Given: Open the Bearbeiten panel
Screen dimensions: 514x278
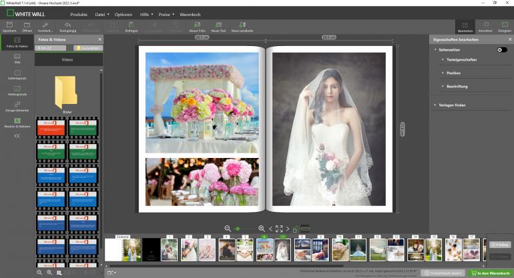Looking at the screenshot, I should 465,27.
